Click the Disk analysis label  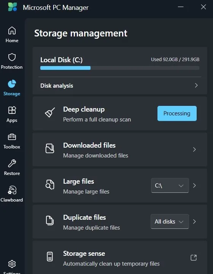coord(57,86)
